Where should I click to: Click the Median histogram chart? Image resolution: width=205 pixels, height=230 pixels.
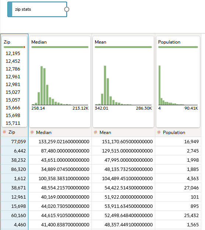click(60, 85)
